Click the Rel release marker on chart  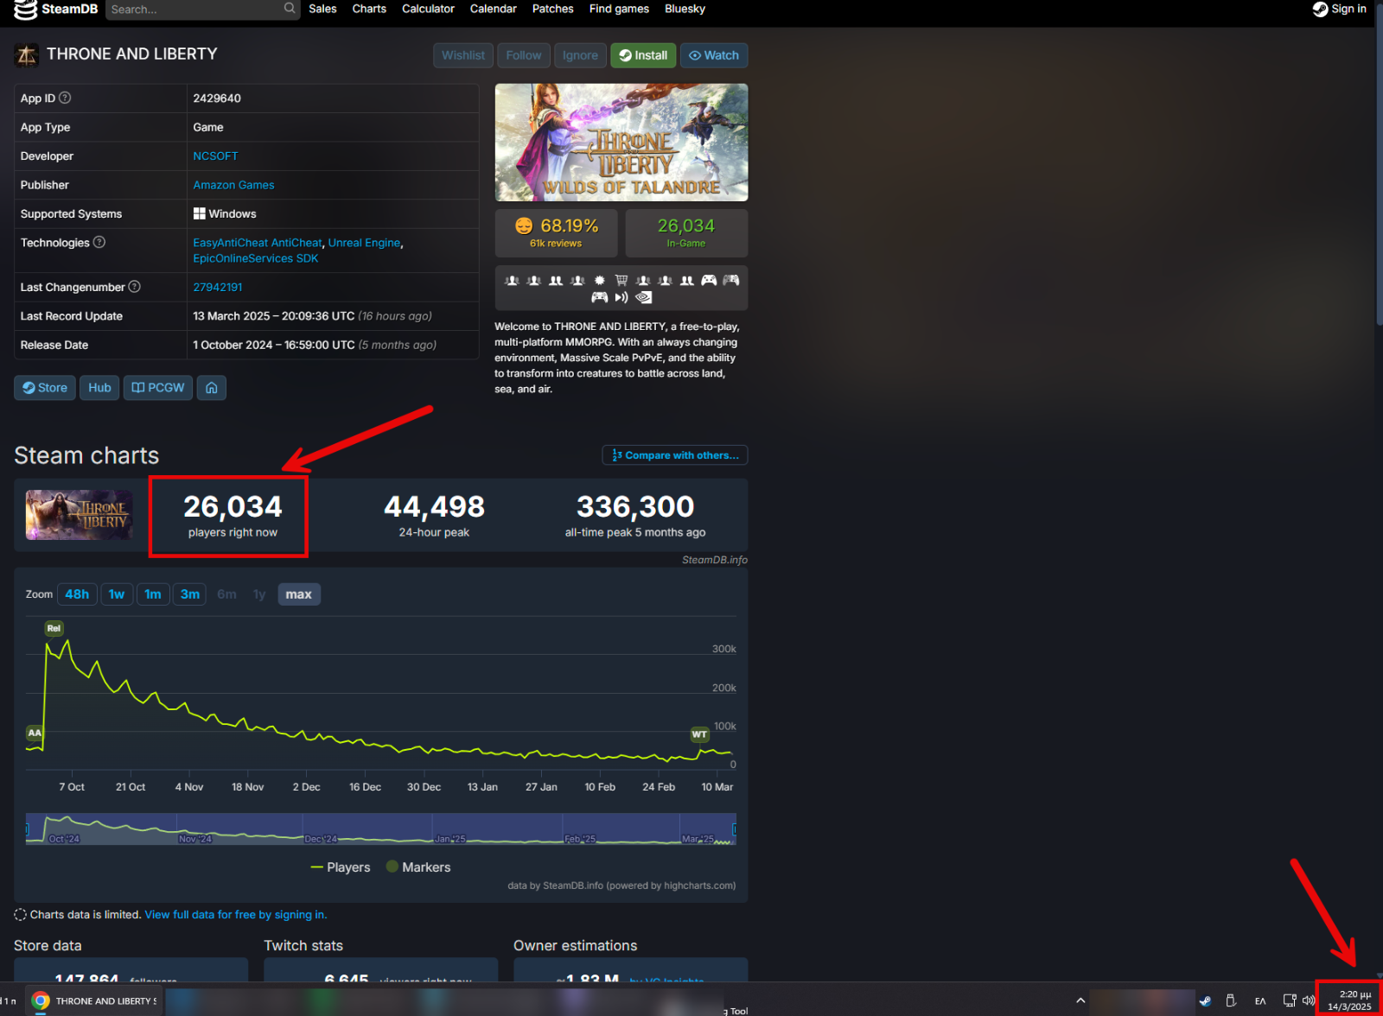click(54, 628)
